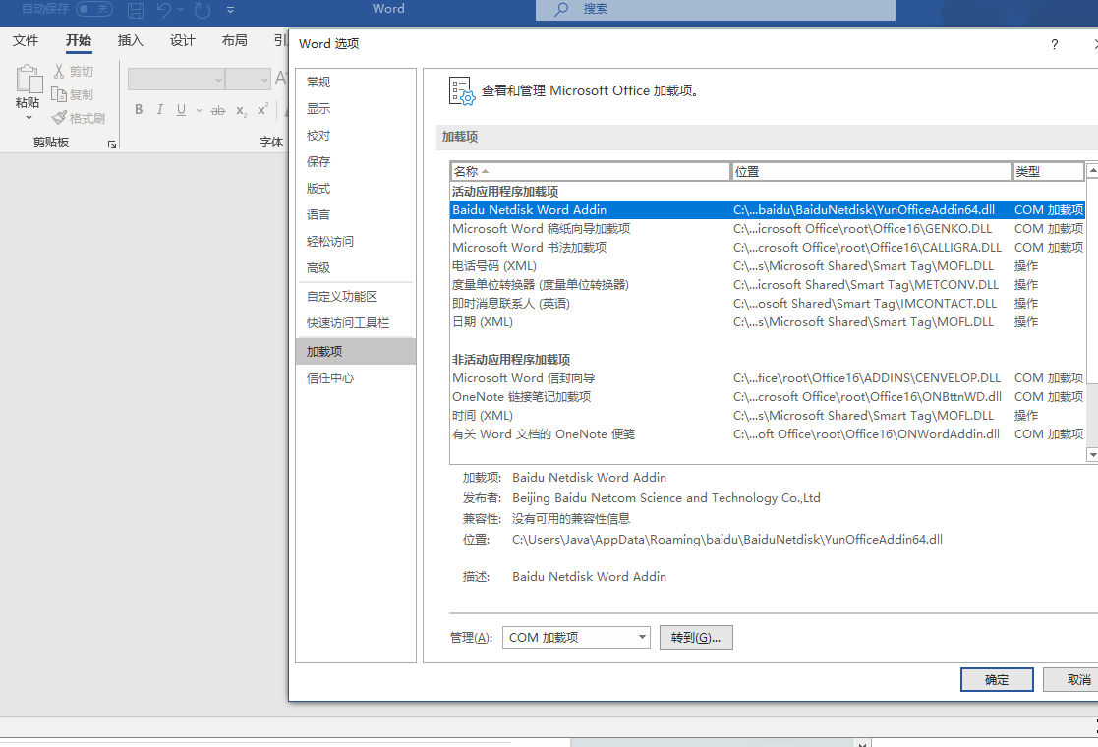Screen dimensions: 1098x747
Task: Toggle Strikethrough formatting
Action: tap(218, 110)
